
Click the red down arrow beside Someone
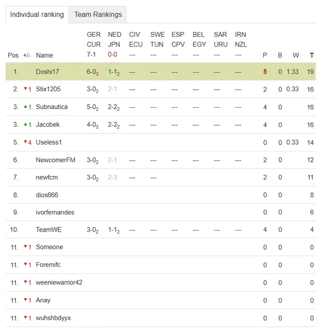click(x=25, y=246)
